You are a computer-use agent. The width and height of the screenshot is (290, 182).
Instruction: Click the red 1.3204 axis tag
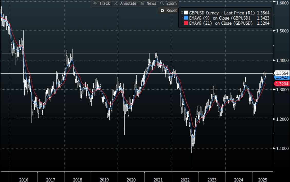pos(282,84)
